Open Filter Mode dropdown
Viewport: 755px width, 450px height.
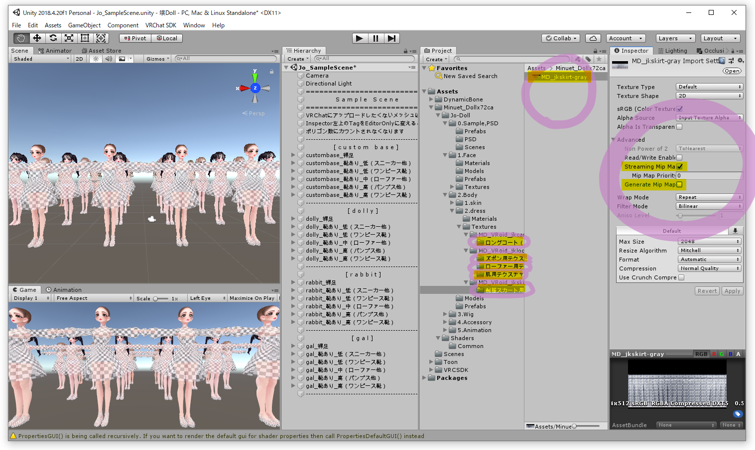pyautogui.click(x=709, y=206)
